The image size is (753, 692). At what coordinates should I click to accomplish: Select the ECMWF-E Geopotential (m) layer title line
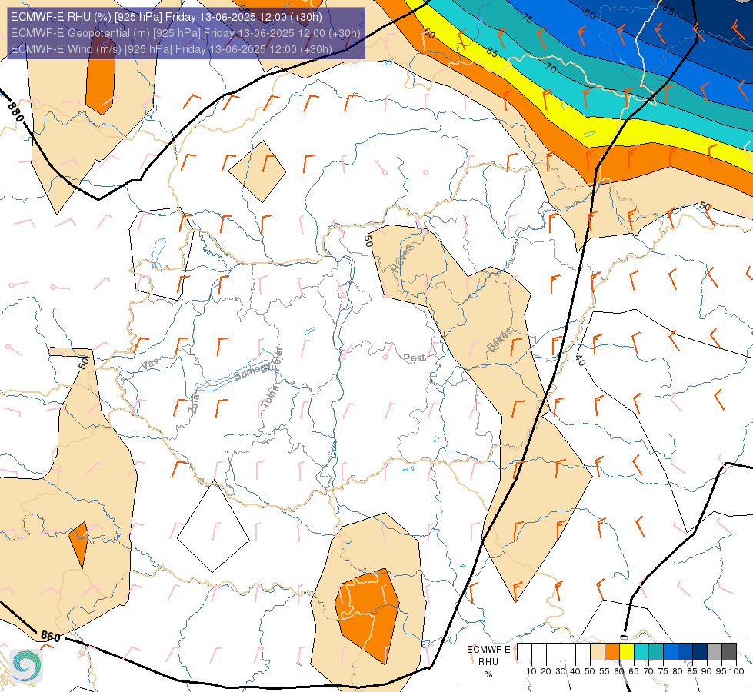[185, 32]
